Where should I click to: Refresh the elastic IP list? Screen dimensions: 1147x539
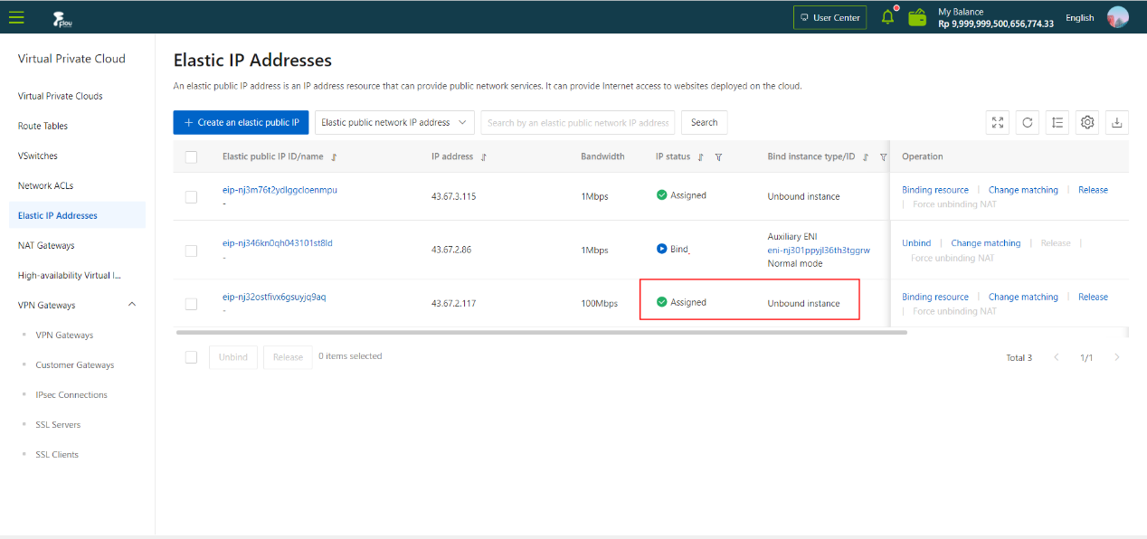pos(1028,123)
